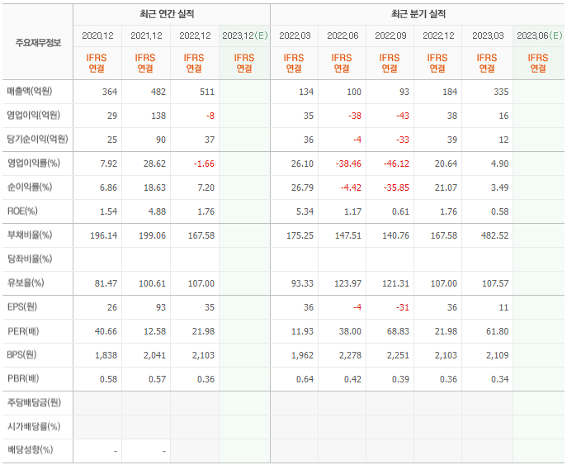Select the ROE(%) row label
This screenshot has width=567, height=465.
pos(22,211)
